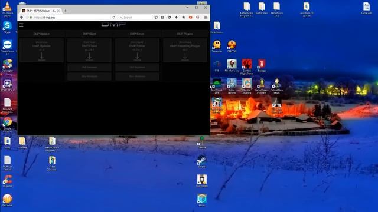This screenshot has width=378, height=212.
Task: Select the ShellShock Live desktop icon
Action: point(217,86)
